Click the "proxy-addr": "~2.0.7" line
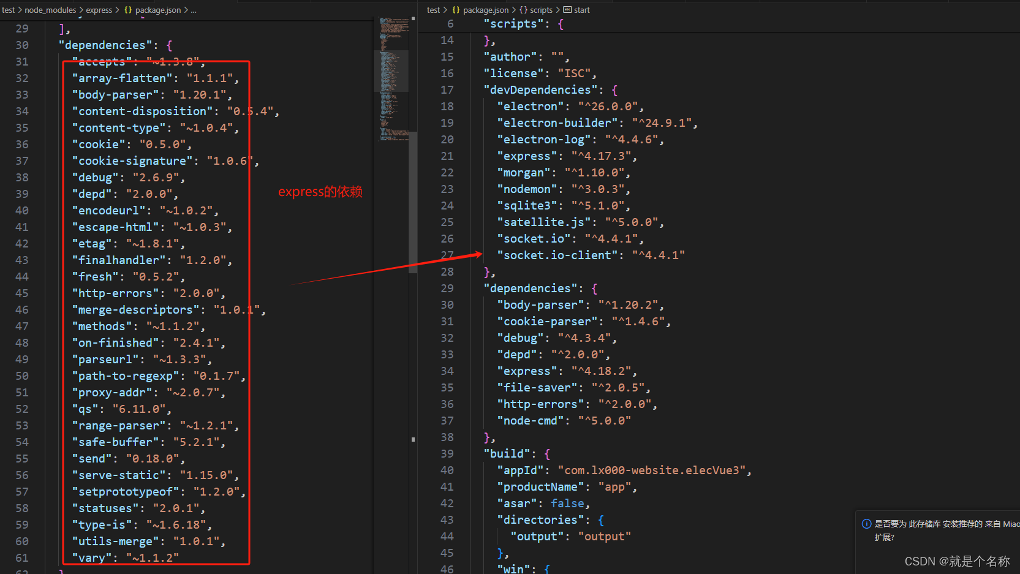This screenshot has height=574, width=1020. (x=149, y=393)
